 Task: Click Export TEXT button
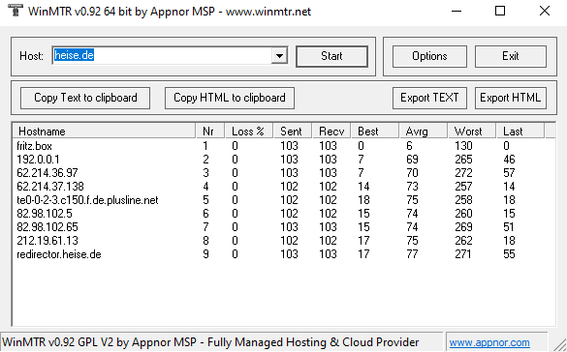[429, 98]
